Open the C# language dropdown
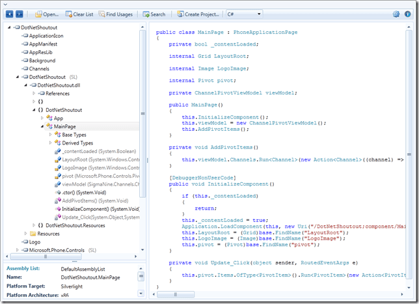Screen dimensions: 419x304 (244, 14)
